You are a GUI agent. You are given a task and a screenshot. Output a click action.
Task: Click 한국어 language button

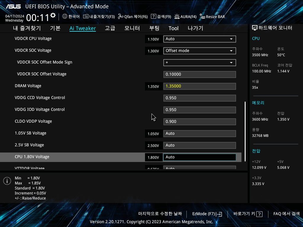coord(71,17)
